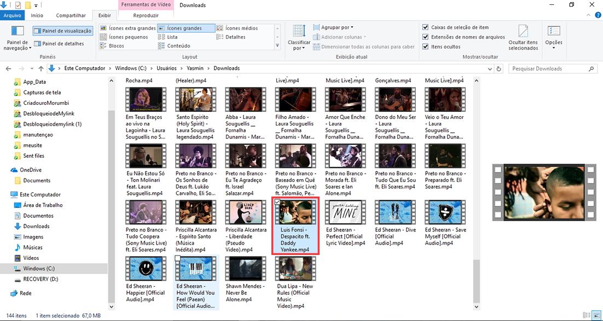The width and height of the screenshot is (603, 321).
Task: Select Shawn Mendes Never Be Alone thumbnail
Action: (x=245, y=269)
